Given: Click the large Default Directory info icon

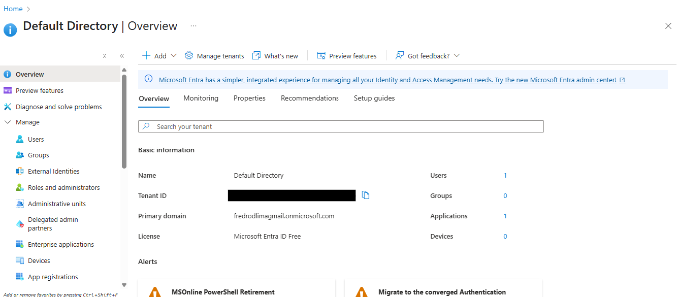Looking at the screenshot, I should [x=10, y=30].
